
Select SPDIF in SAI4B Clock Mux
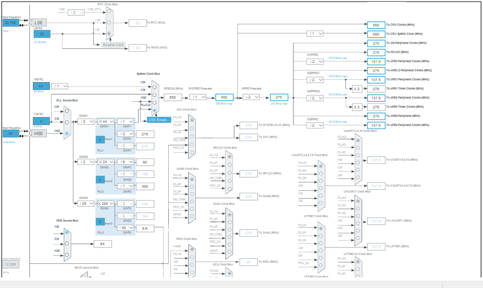pyautogui.click(x=192, y=217)
